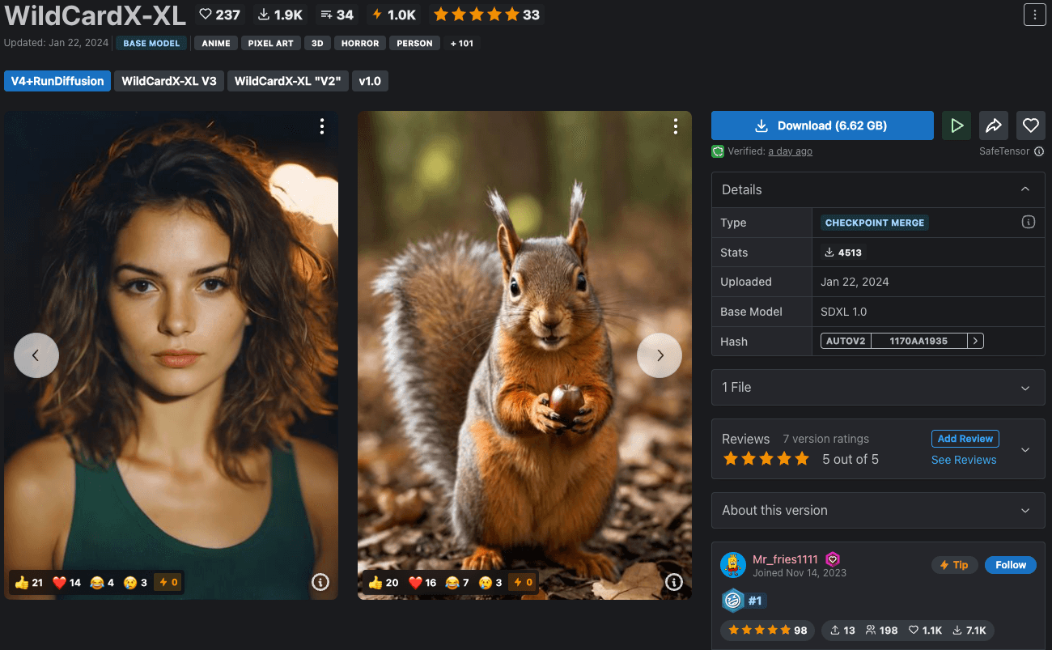Click the green verified shield icon

[718, 151]
